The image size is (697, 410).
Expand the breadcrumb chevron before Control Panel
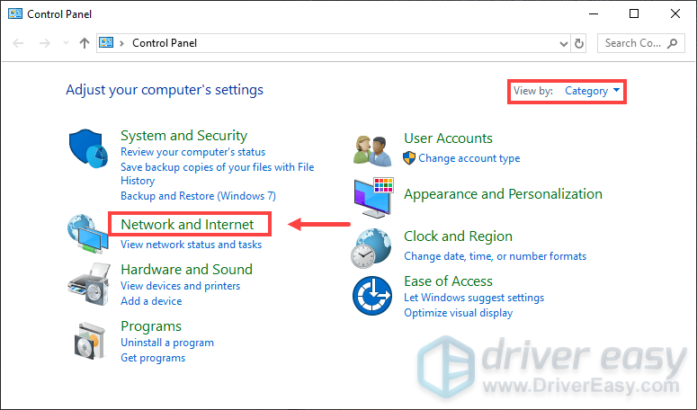[x=121, y=43]
